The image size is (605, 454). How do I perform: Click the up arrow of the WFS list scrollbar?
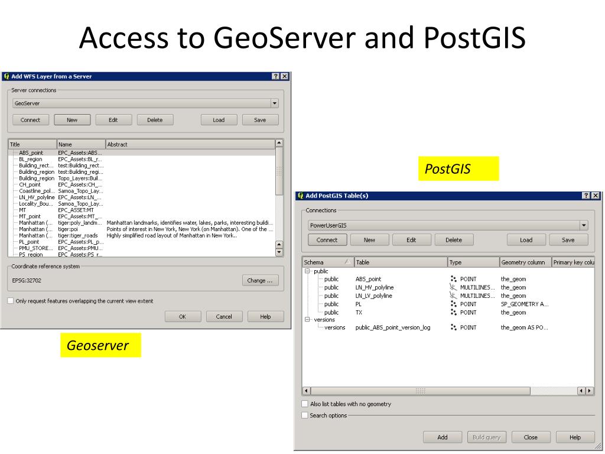pyautogui.click(x=279, y=143)
